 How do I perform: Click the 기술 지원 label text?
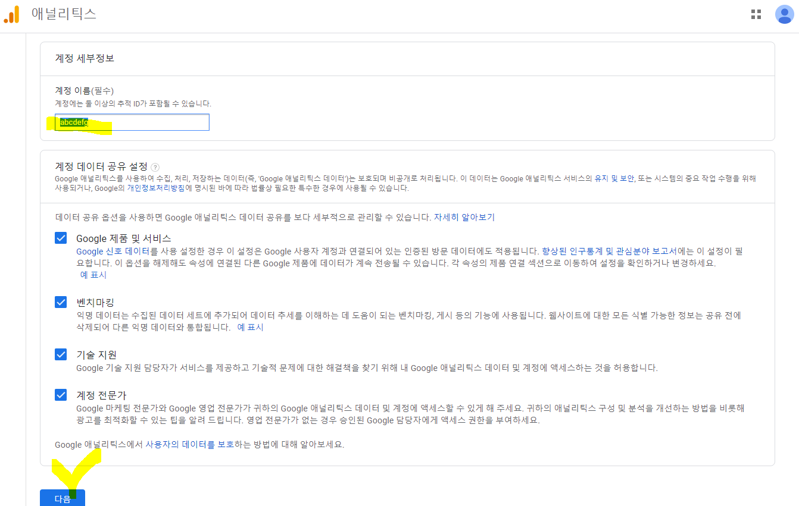pyautogui.click(x=96, y=355)
